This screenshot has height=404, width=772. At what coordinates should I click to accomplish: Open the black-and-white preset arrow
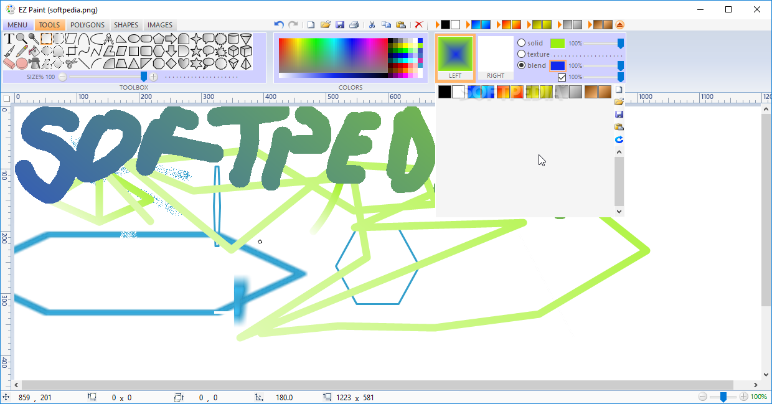click(x=438, y=25)
